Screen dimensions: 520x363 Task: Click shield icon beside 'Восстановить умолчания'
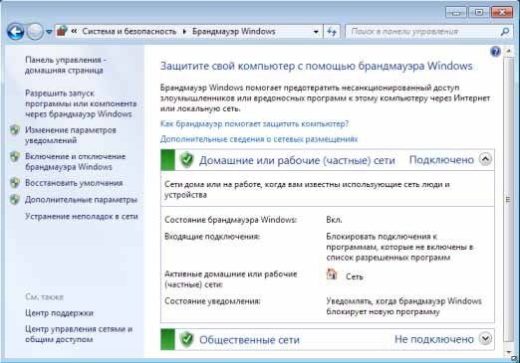(15, 183)
